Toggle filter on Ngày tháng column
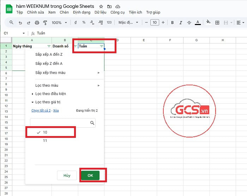Screen dimensions: 247x196 click(x=49, y=46)
